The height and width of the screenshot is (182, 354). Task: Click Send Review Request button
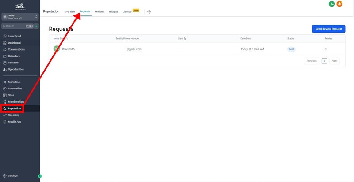point(328,29)
